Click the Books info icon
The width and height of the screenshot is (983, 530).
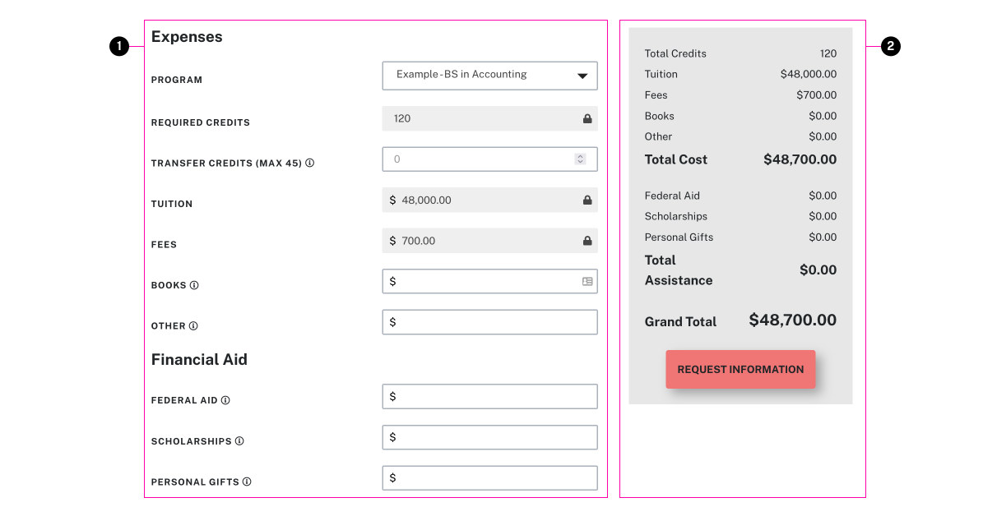[194, 285]
